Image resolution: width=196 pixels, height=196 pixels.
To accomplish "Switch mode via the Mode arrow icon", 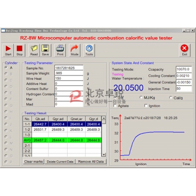I will coord(74,50).
